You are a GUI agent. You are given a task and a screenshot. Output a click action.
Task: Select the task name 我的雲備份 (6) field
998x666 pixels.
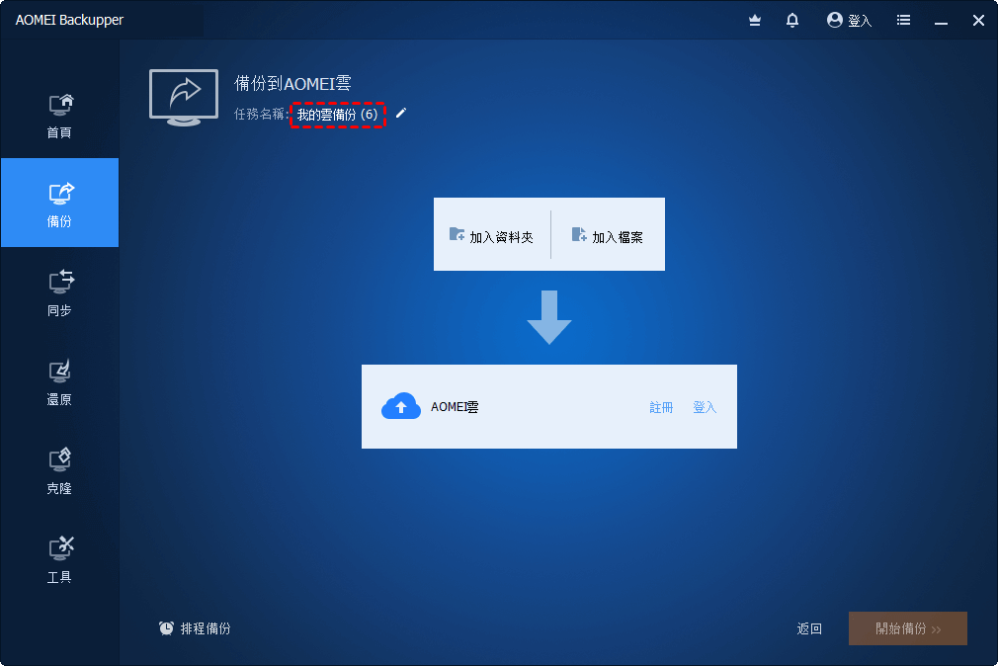(x=338, y=115)
